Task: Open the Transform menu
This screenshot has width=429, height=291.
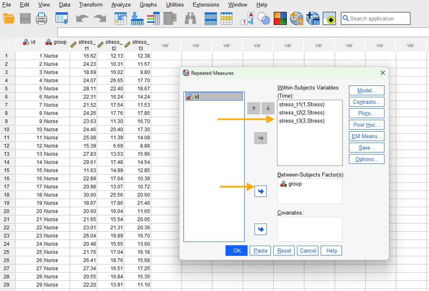Action: (91, 4)
